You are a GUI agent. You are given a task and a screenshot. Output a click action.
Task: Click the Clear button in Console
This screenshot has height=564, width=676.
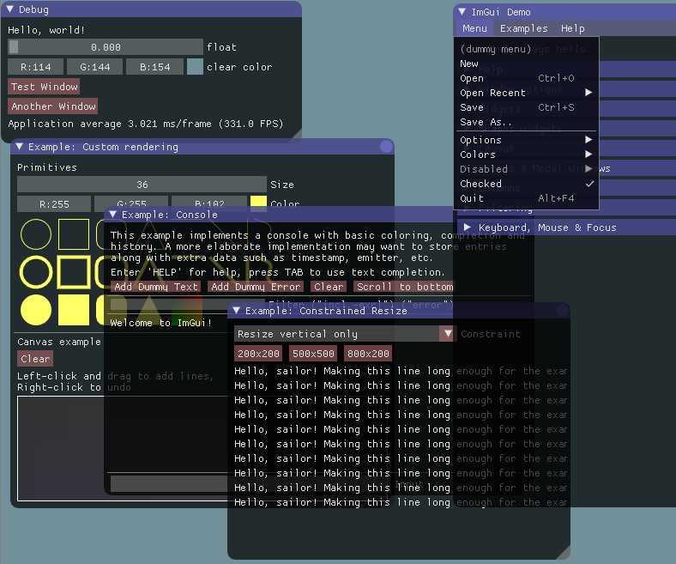click(329, 287)
